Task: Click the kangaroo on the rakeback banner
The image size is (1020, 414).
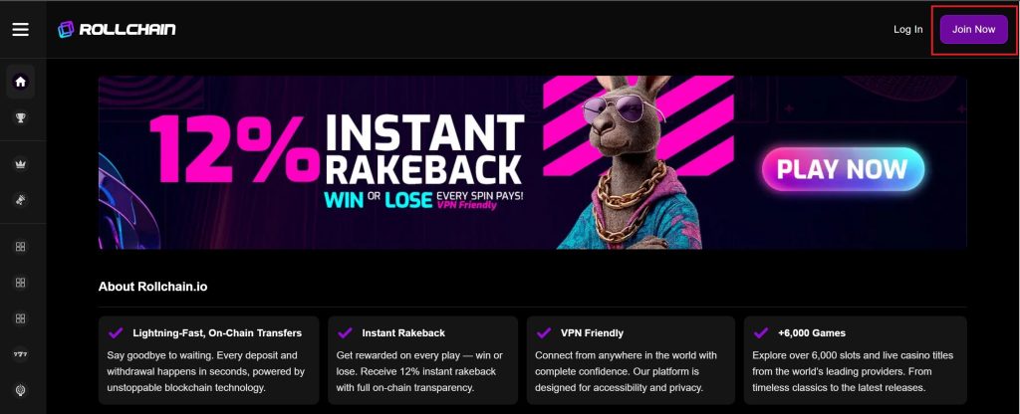Action: pyautogui.click(x=625, y=162)
